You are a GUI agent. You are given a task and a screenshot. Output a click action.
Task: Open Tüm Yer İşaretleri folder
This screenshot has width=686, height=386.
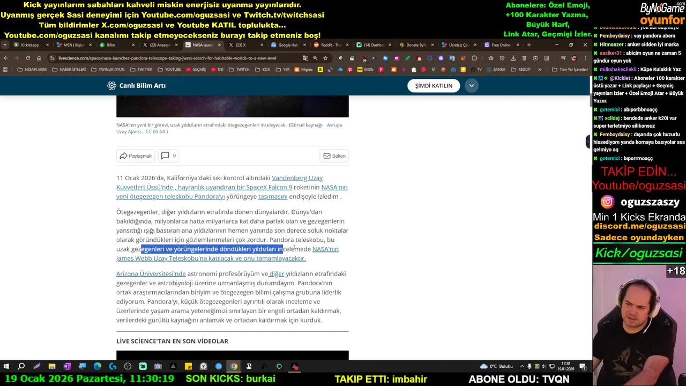570,70
